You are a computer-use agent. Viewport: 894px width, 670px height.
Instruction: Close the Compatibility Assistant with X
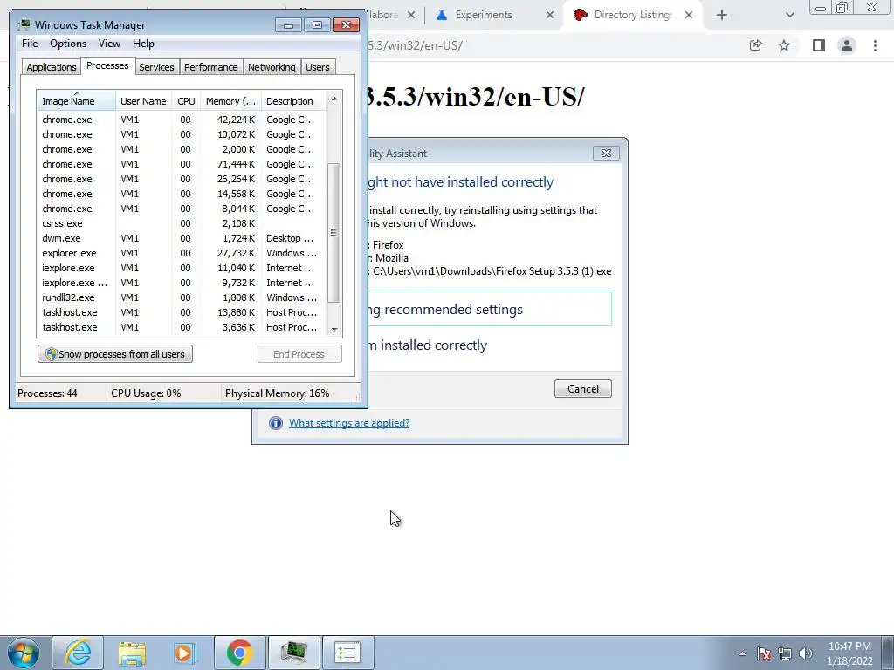(x=606, y=154)
